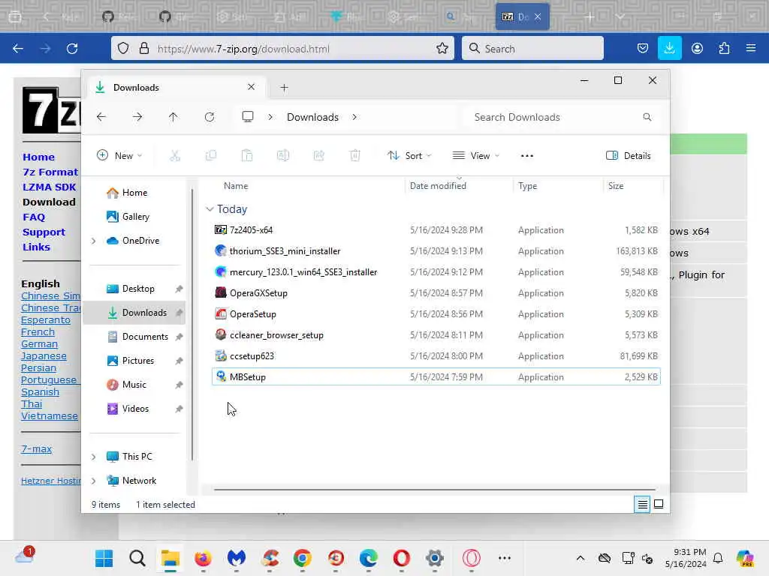
Task: Click the Delete trash icon in Explorer toolbar
Action: (354, 156)
